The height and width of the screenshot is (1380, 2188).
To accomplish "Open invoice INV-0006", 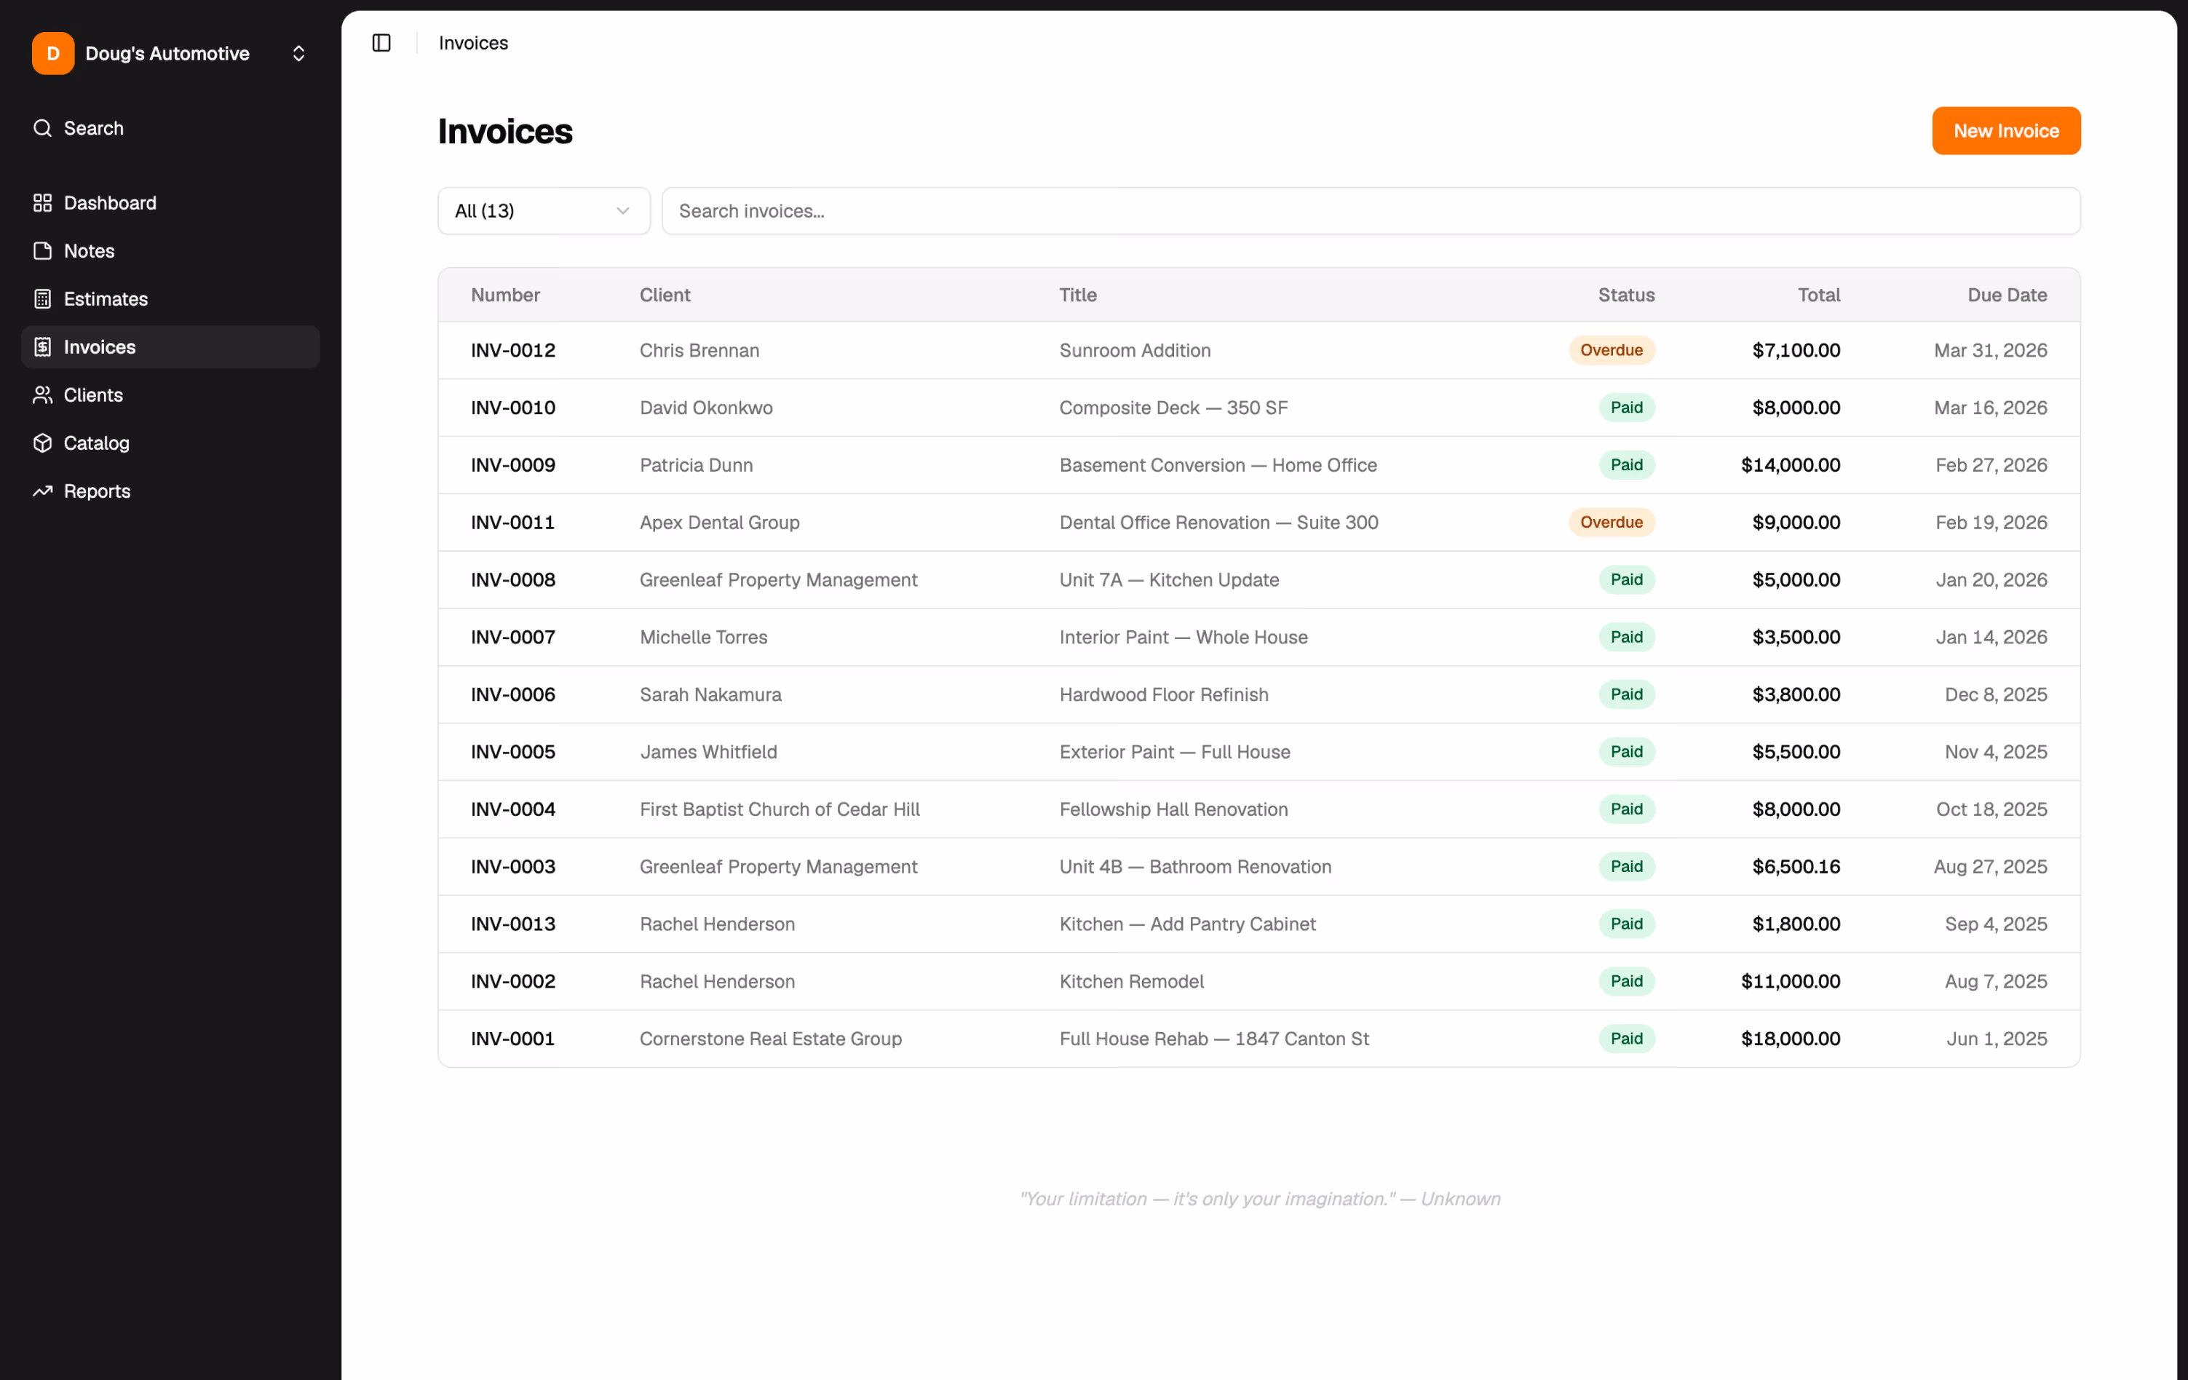I will [1259, 695].
